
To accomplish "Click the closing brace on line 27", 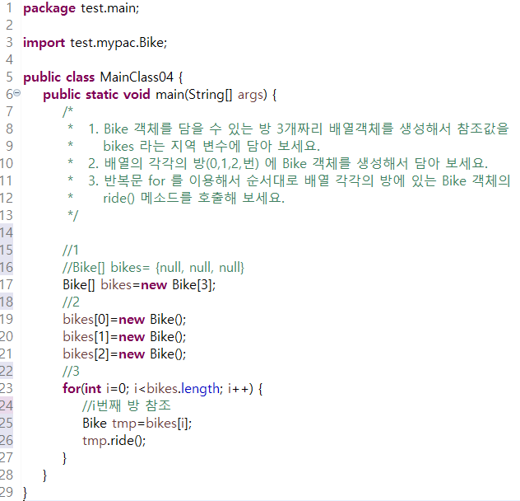I will [x=65, y=458].
